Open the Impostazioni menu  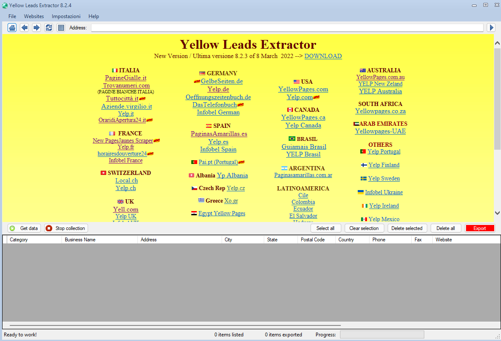pyautogui.click(x=66, y=16)
